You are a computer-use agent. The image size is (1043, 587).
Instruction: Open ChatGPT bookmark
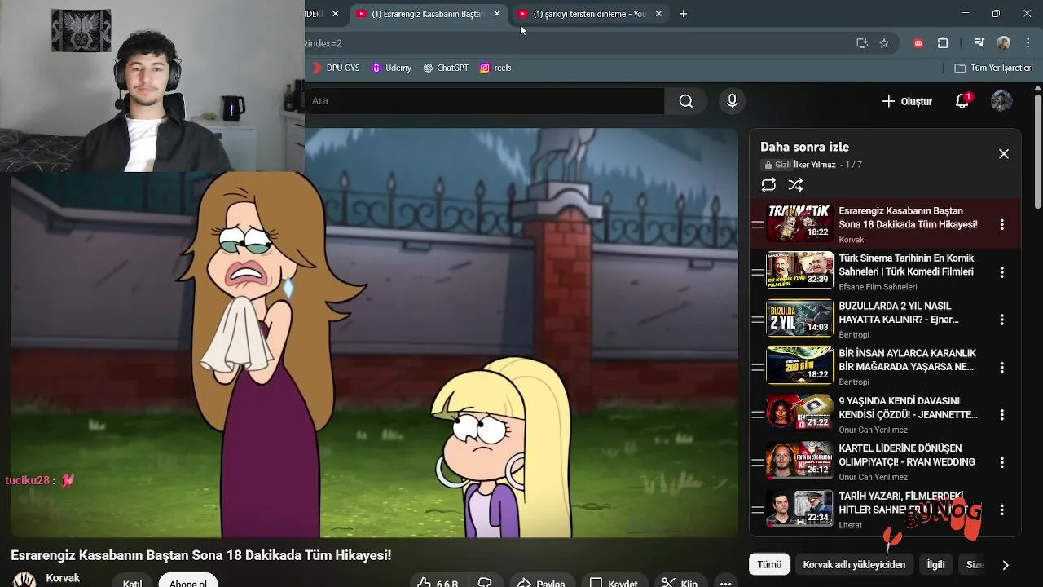coord(446,68)
